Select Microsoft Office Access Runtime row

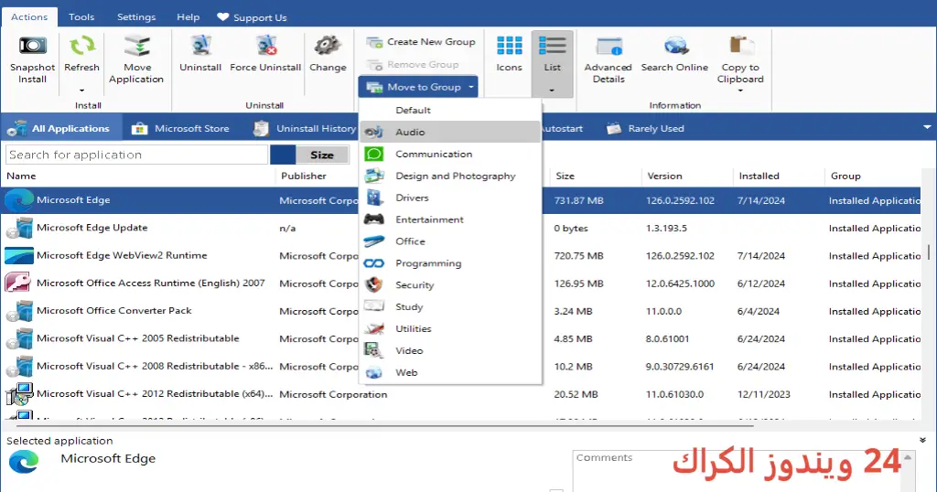(x=460, y=283)
